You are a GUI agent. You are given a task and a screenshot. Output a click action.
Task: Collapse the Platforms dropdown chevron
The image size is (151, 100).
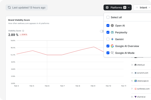[x=129, y=7]
